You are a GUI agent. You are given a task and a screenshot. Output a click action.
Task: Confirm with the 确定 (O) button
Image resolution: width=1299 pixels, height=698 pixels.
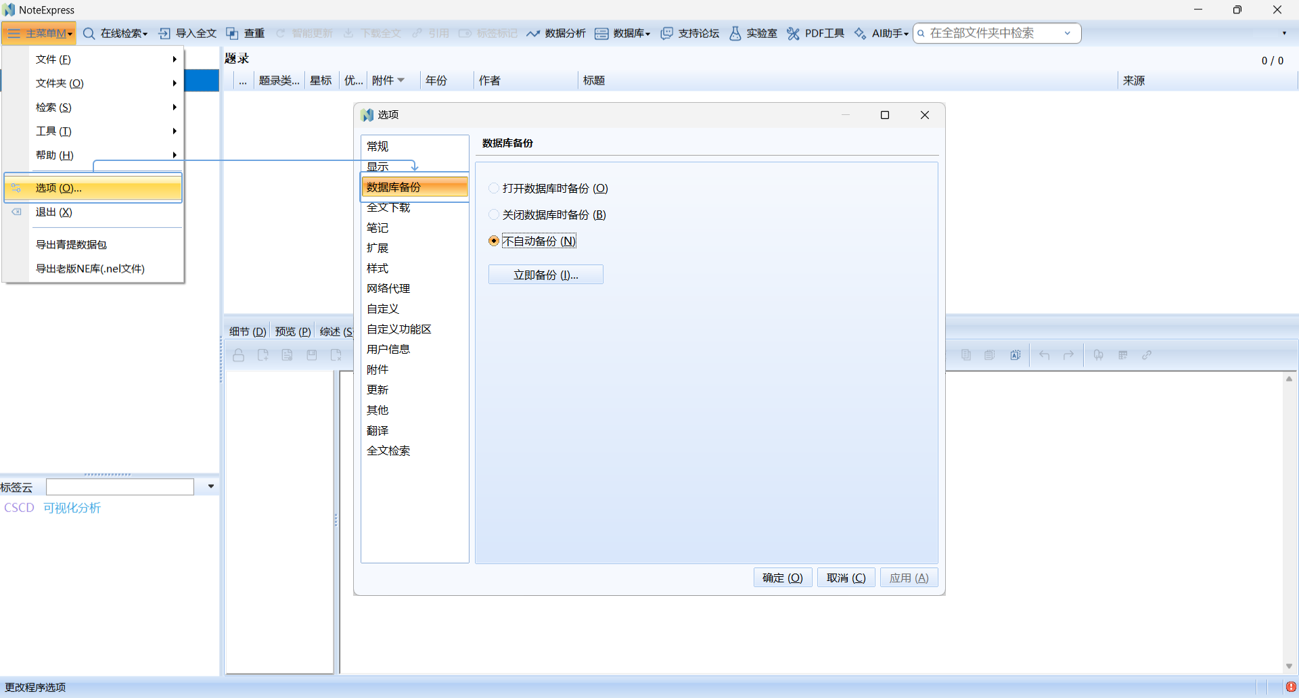783,578
